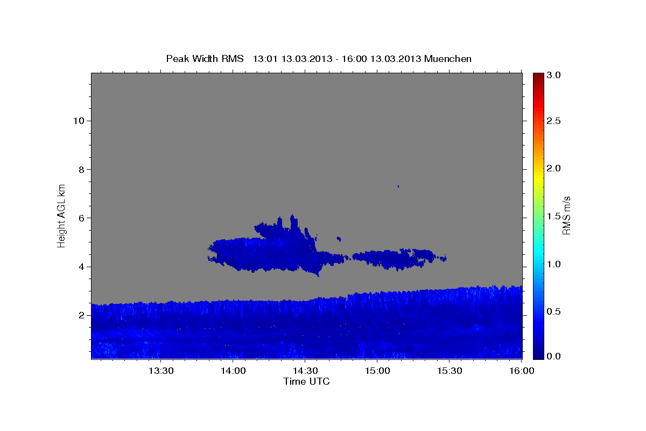Click the colorbar value 0.5

(554, 311)
